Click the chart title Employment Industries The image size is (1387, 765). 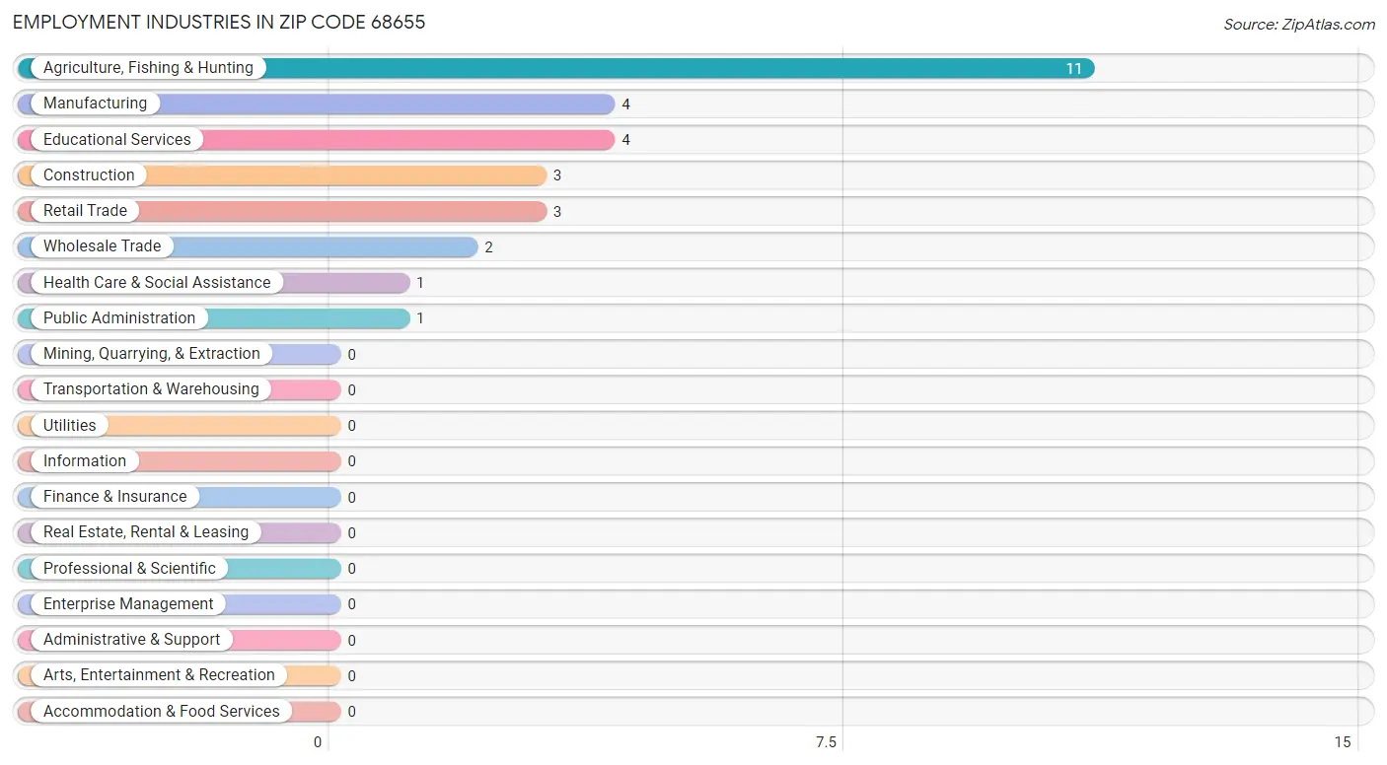click(219, 22)
